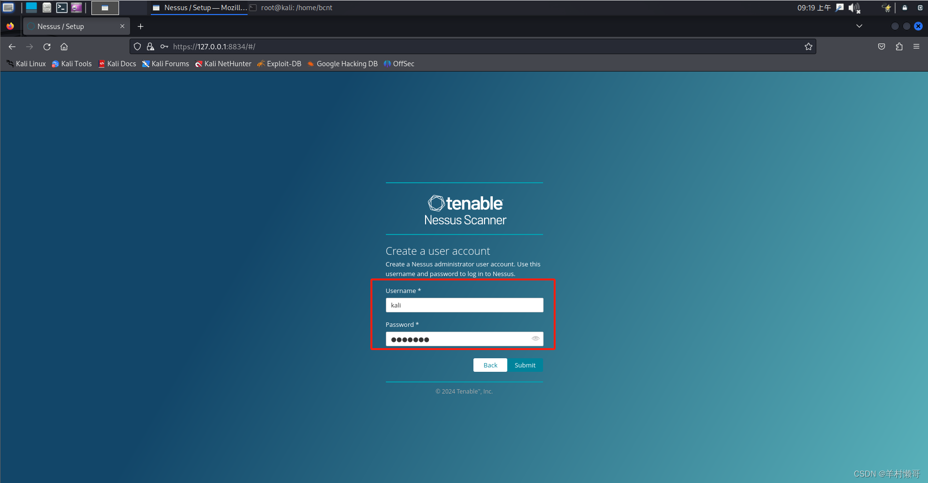This screenshot has width=928, height=483.
Task: Open Kali Forums bookmark
Action: [x=165, y=64]
